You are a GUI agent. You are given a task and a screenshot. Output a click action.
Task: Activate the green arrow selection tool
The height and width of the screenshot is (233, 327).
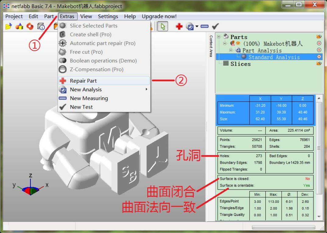coord(163,27)
